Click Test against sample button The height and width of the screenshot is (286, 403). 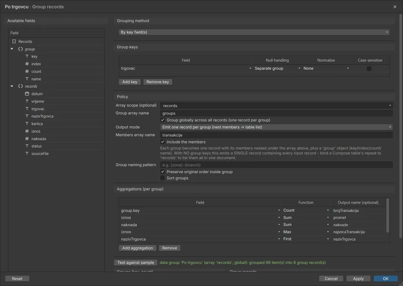136,263
